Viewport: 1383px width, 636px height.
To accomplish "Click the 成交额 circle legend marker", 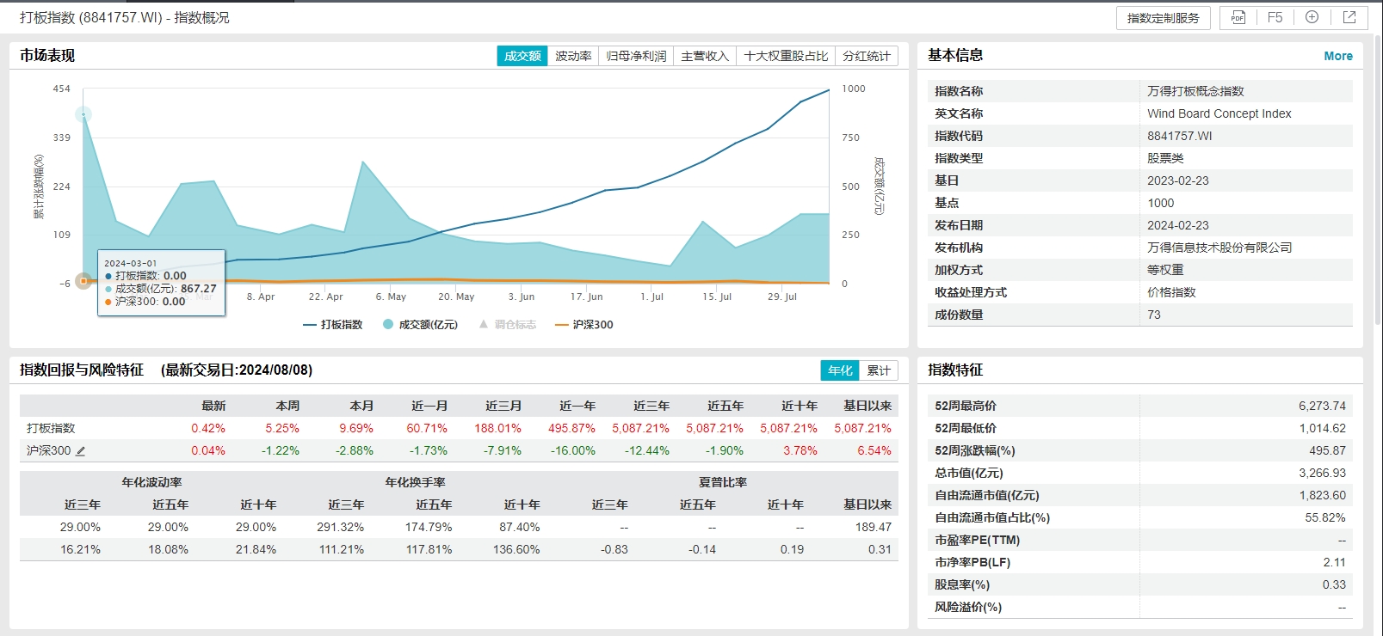I will coord(388,325).
